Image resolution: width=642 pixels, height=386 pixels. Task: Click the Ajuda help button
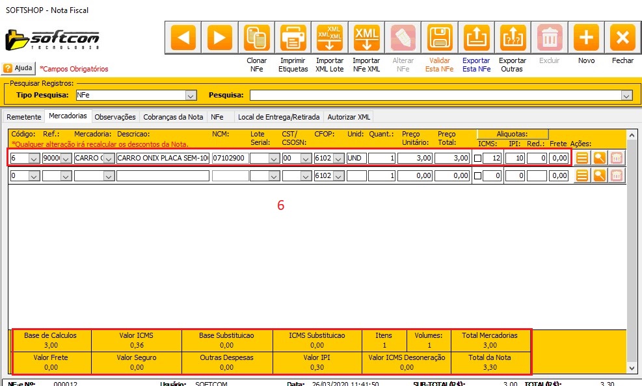click(18, 68)
